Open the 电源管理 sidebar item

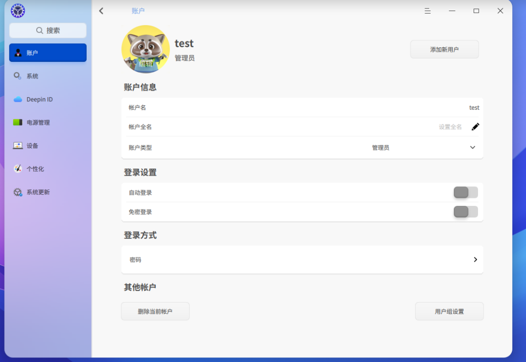(48, 122)
